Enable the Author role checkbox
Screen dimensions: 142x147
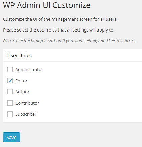click(x=10, y=92)
